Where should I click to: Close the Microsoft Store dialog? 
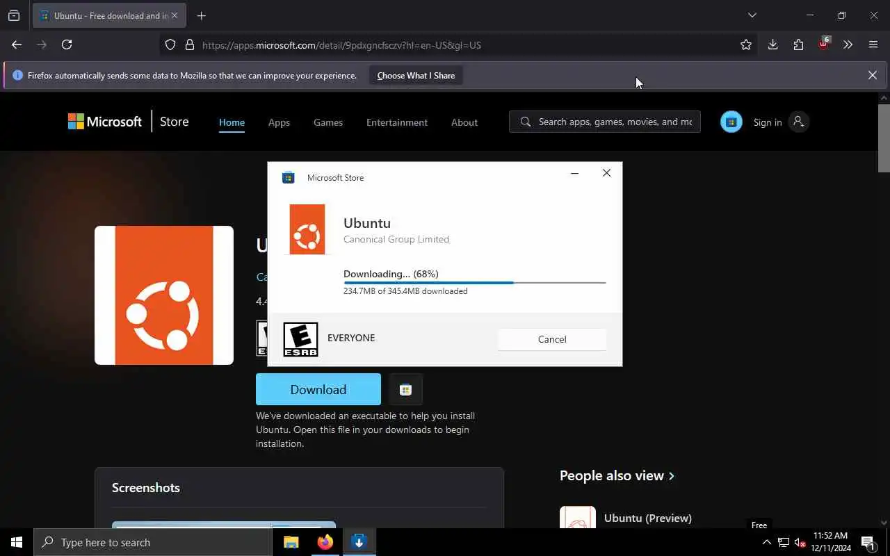606,173
